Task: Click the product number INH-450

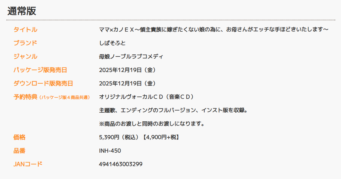Action: (110, 151)
